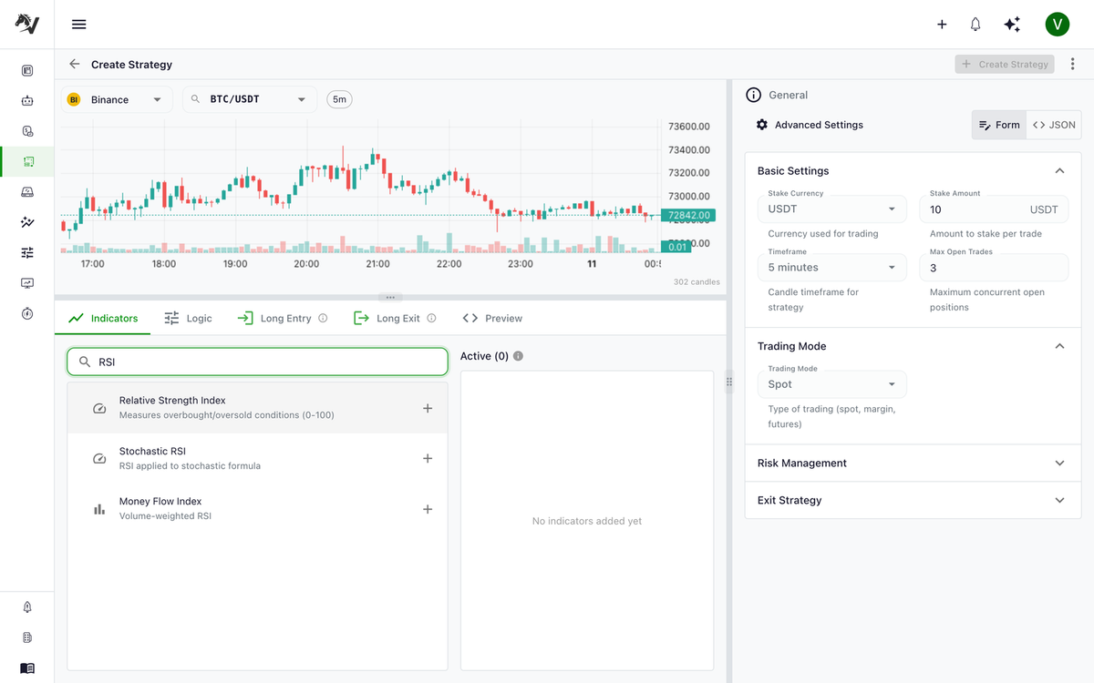Switch to the Long Entry tab
Screen dimensions: 1094x683
(x=282, y=319)
